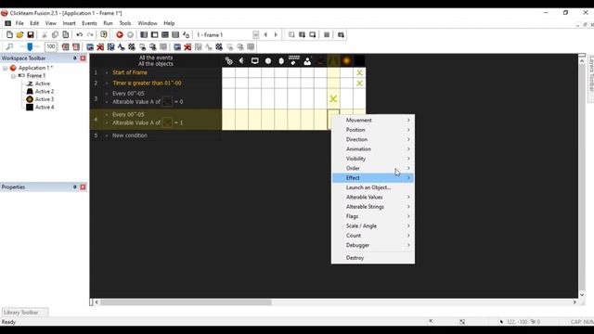Choose Effect in the context menu

click(373, 177)
